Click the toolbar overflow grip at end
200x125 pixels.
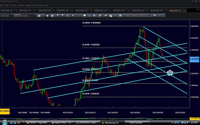164,16
